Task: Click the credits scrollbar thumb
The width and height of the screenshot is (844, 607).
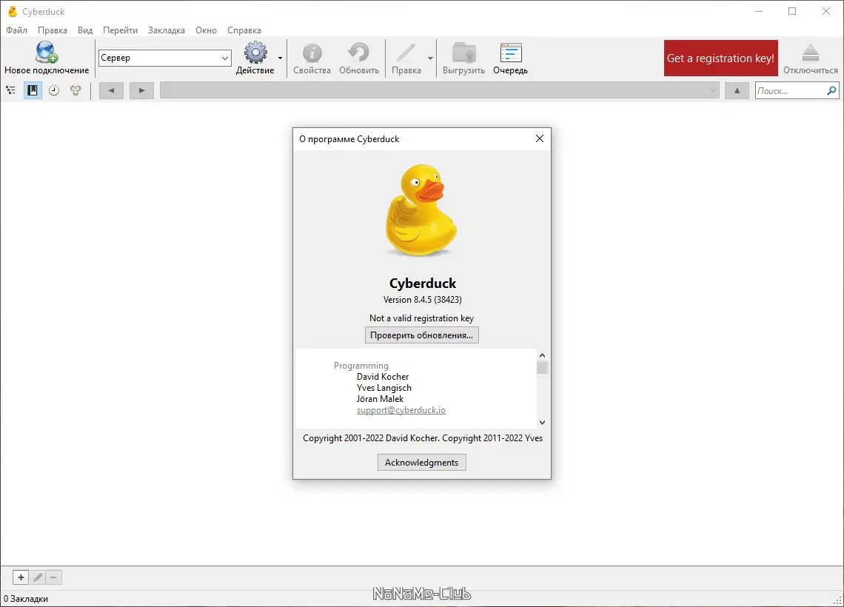Action: (542, 368)
